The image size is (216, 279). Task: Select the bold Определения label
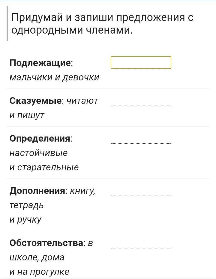[x=40, y=139]
